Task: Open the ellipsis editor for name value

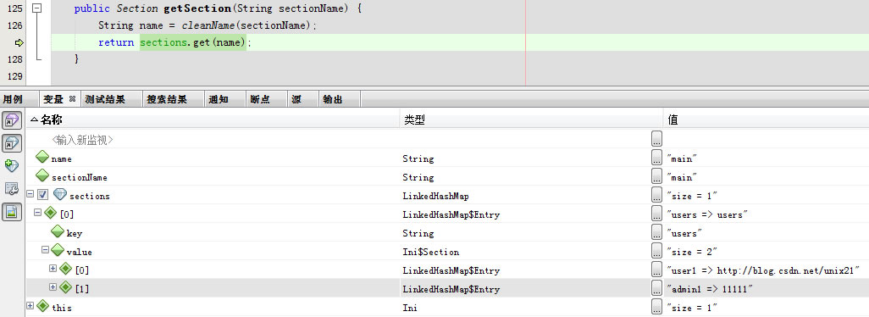Action: 656,158
